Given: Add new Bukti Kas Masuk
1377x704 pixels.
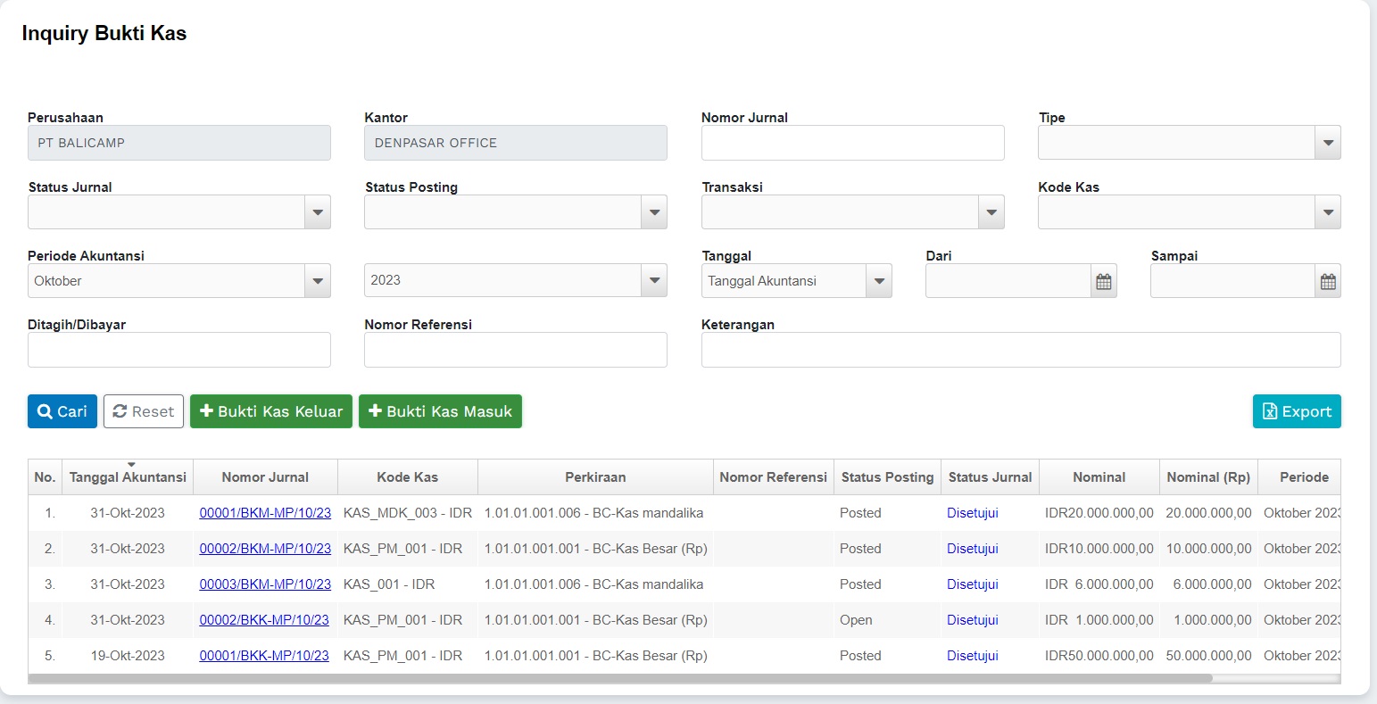Looking at the screenshot, I should [x=440, y=411].
